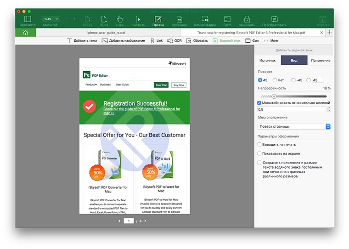Zoom out with the minus button
The height and width of the screenshot is (249, 349).
(66, 19)
